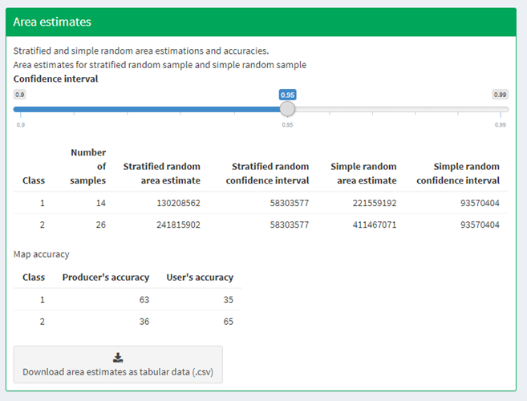The width and height of the screenshot is (527, 401).
Task: Click the 0.99 maximum label of the slider
Action: click(x=500, y=95)
